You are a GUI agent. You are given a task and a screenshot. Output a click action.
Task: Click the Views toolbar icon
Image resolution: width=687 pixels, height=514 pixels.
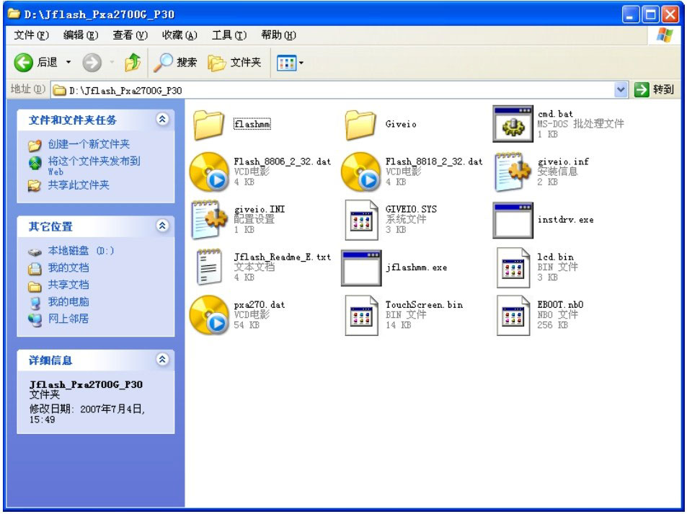pos(286,63)
